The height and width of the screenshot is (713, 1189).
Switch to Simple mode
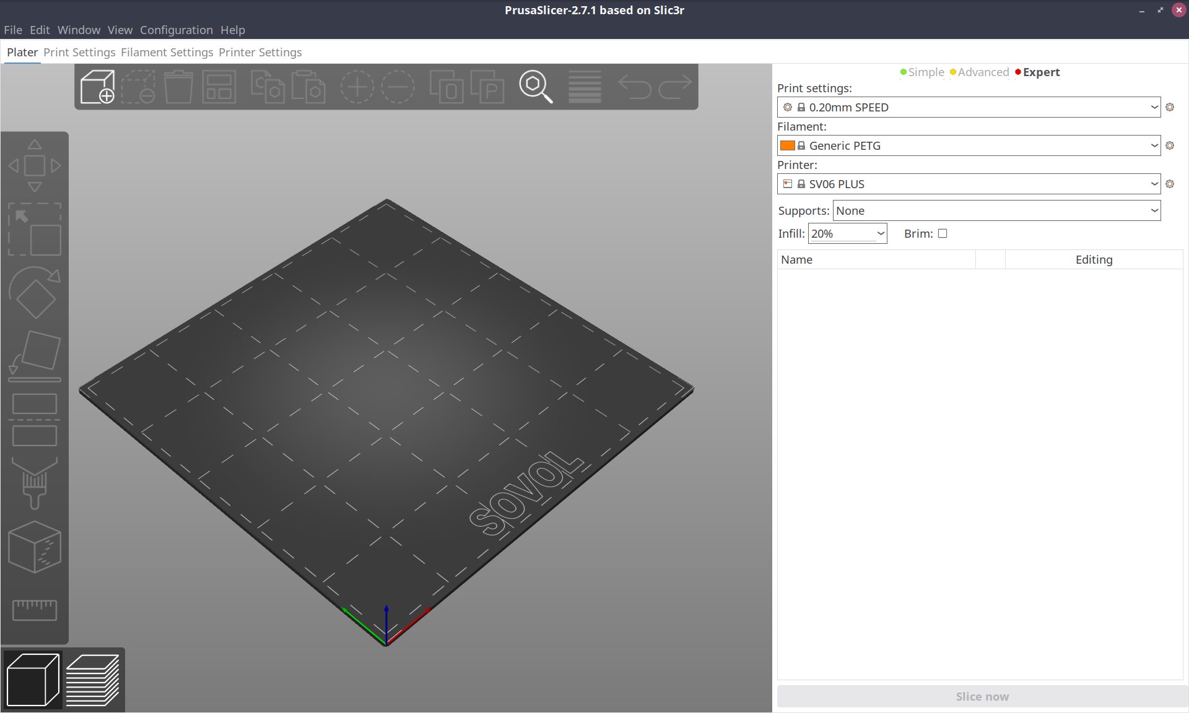(x=922, y=72)
